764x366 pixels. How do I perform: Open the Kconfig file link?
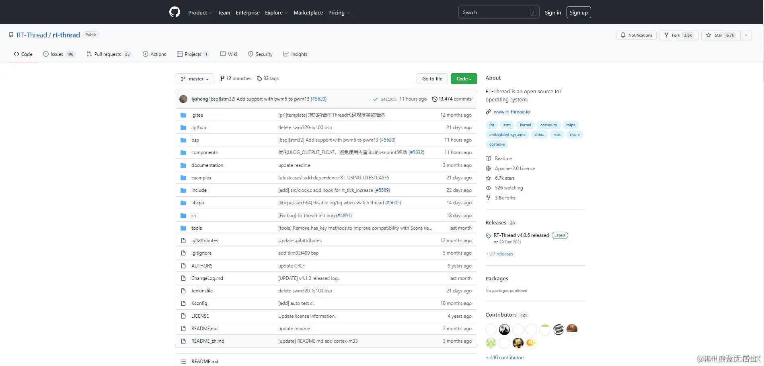(x=199, y=303)
